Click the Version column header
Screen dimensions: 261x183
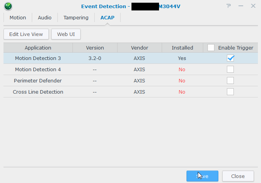pos(95,48)
